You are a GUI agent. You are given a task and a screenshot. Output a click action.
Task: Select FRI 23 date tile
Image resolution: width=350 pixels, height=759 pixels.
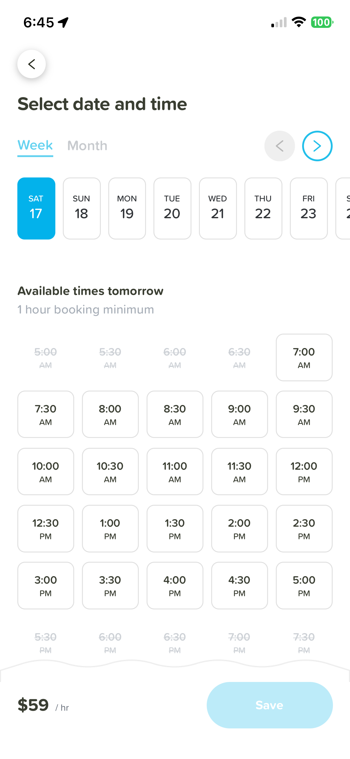coord(309,208)
